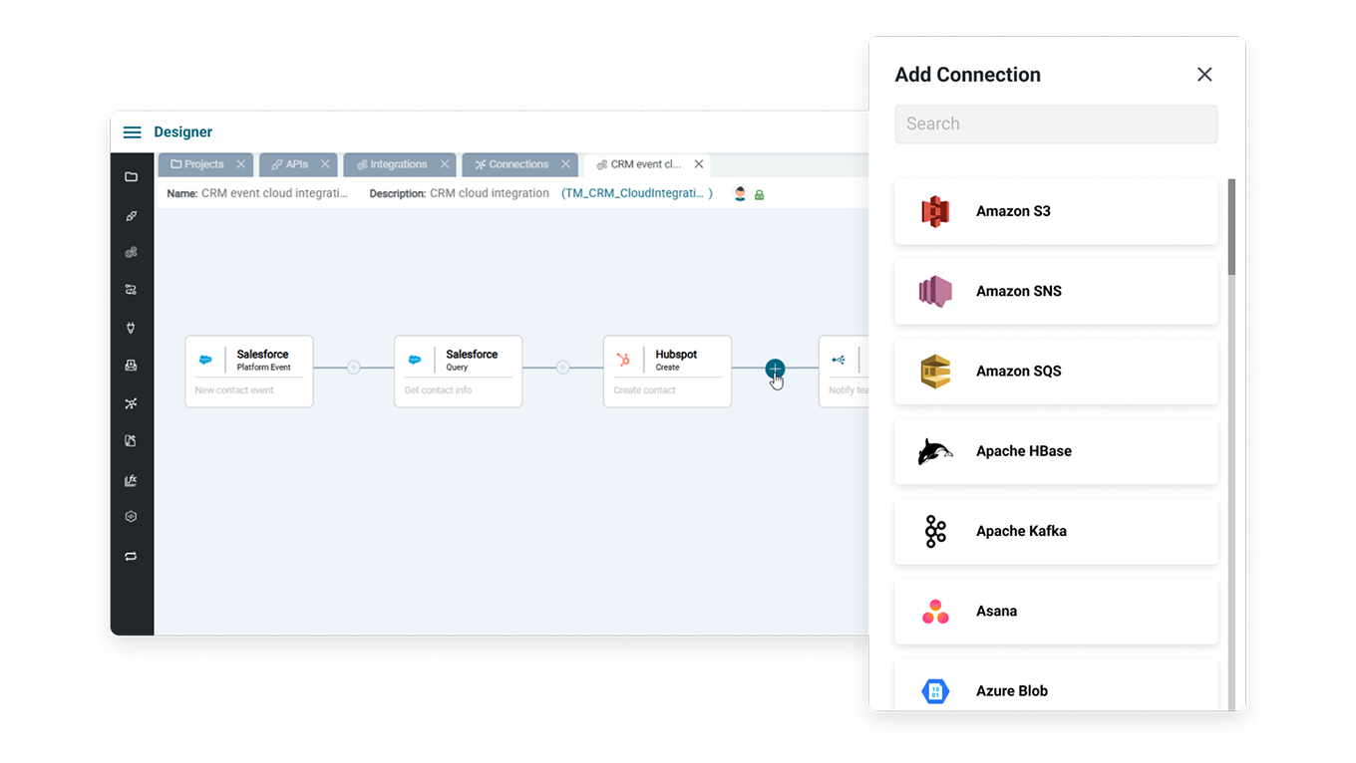
Task: Choose Amazon S3 connection
Action: 1056,211
